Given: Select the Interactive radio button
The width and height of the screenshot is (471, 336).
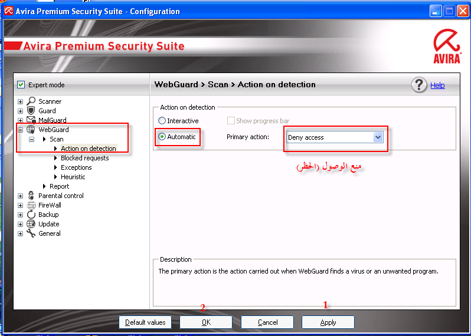Looking at the screenshot, I should [162, 121].
